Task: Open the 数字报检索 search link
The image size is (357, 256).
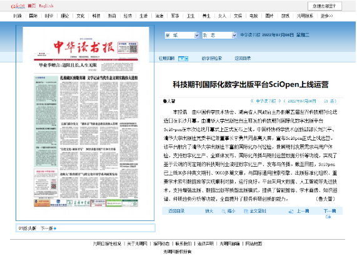Action: [x=212, y=59]
